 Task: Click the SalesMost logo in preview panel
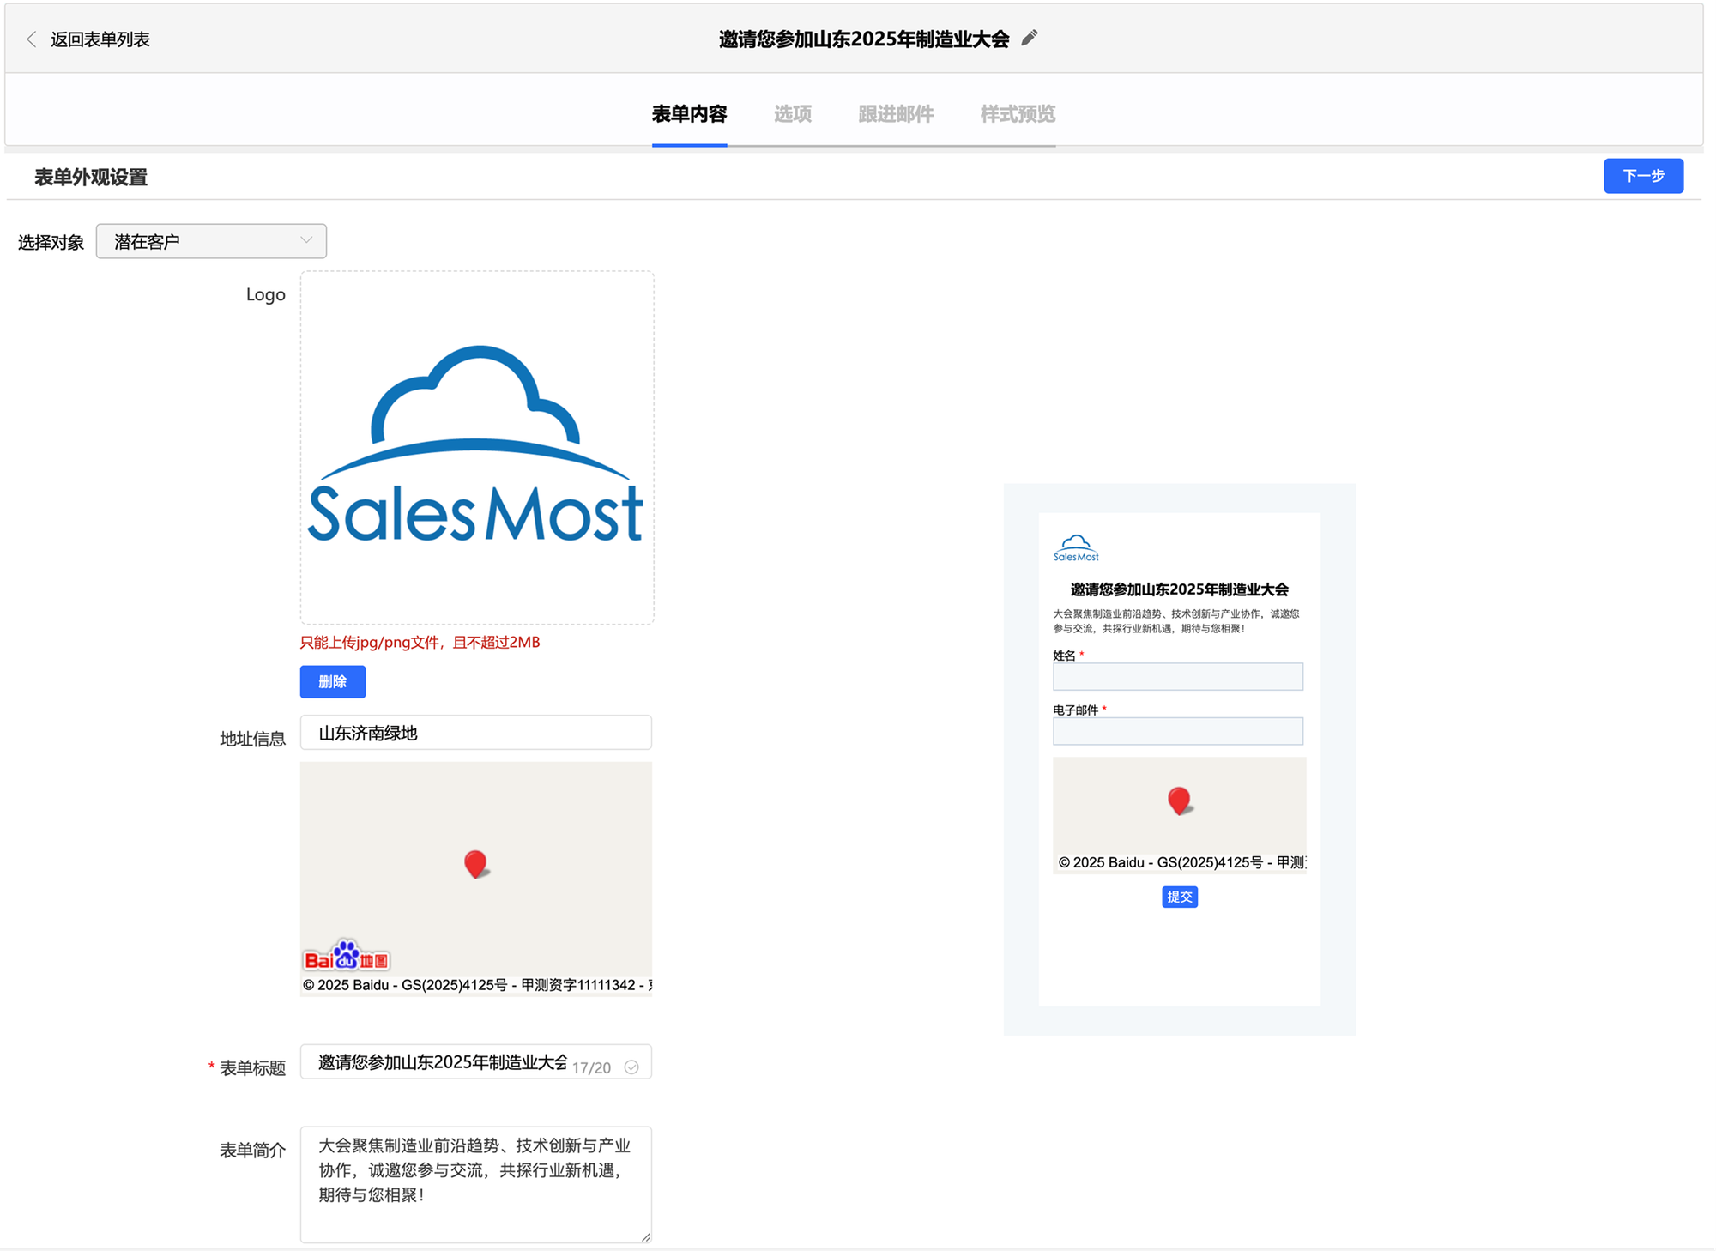[x=1076, y=548]
